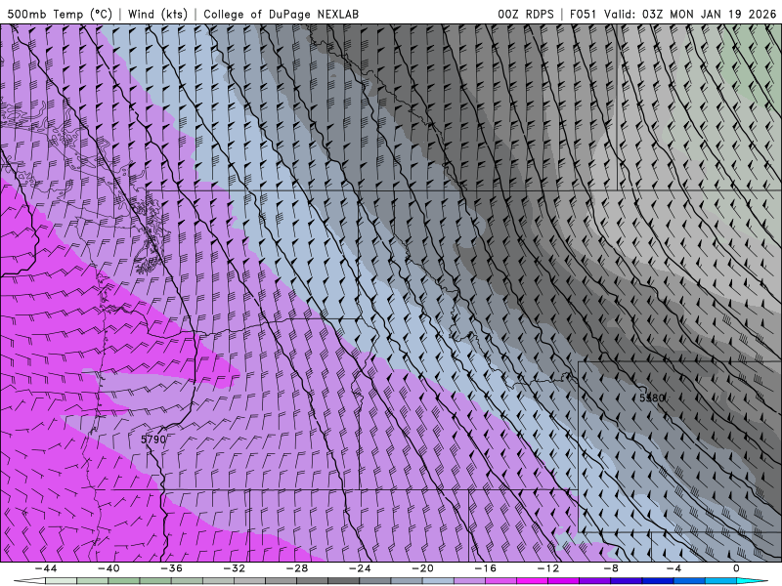
Task: Click the -44 color scale label
Action: (x=46, y=568)
